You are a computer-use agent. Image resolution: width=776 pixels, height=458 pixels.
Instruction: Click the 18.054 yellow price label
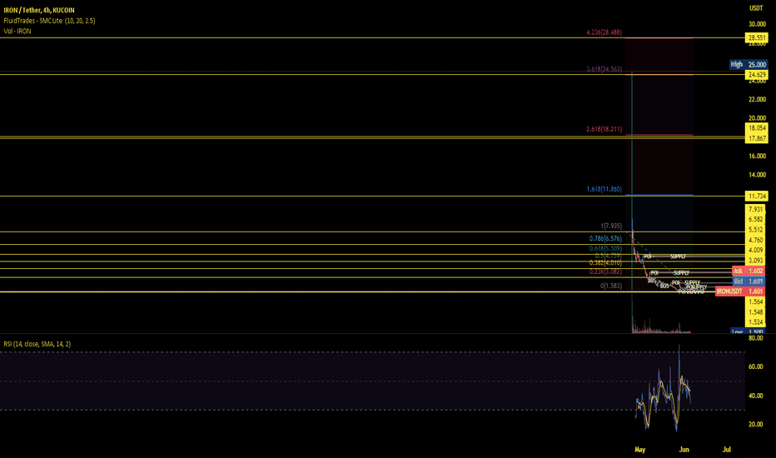point(756,127)
